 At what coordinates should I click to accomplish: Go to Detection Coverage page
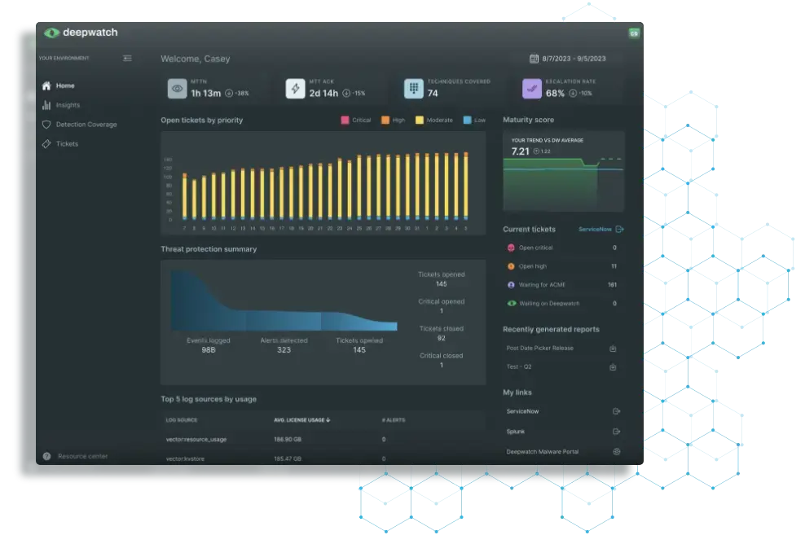click(87, 125)
